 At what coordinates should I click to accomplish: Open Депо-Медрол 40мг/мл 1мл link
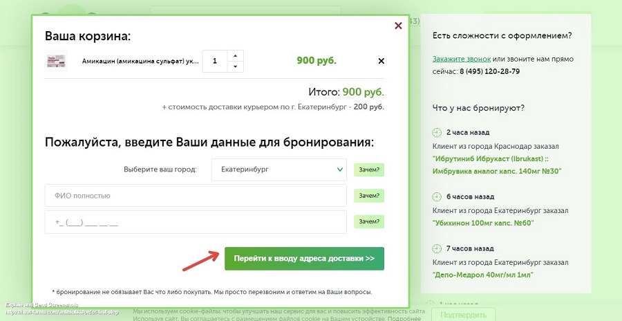click(483, 275)
